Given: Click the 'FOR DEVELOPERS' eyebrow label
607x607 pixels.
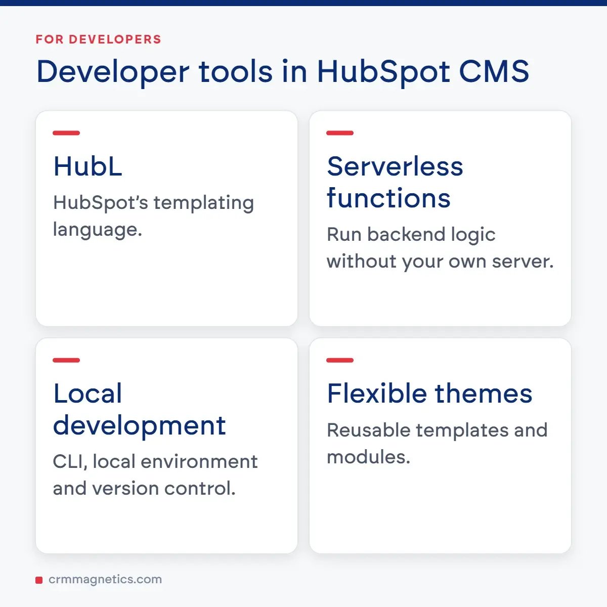Looking at the screenshot, I should 98,39.
